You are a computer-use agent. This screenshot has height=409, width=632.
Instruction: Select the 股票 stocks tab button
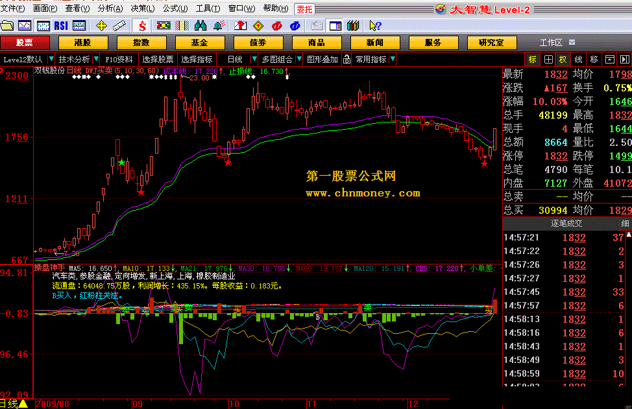coord(25,43)
